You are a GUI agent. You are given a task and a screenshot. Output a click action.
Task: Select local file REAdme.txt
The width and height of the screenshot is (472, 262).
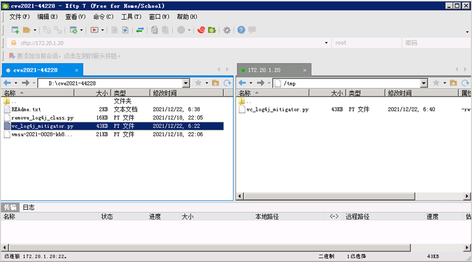point(114,109)
